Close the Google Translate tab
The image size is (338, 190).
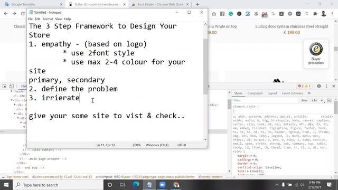pos(61,4)
